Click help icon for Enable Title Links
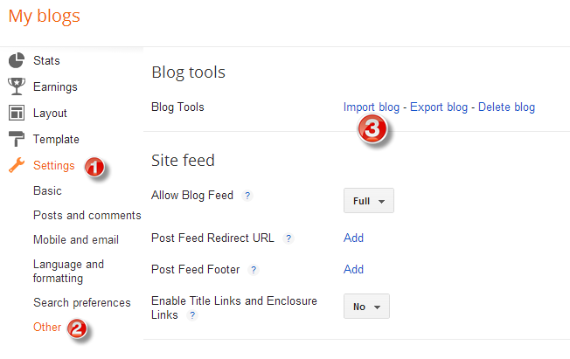Viewport: 570px width, 359px height. [x=192, y=315]
